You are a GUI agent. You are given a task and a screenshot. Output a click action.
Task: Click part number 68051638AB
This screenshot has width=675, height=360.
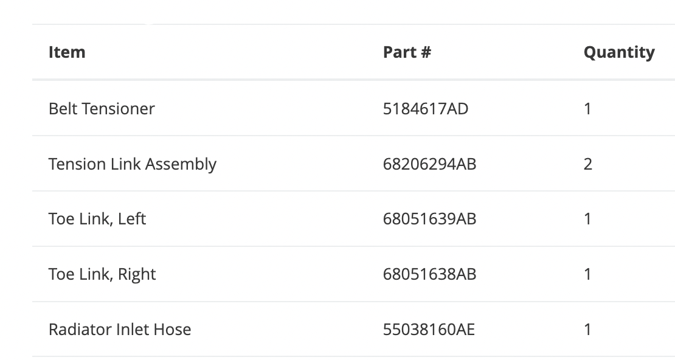coord(429,274)
